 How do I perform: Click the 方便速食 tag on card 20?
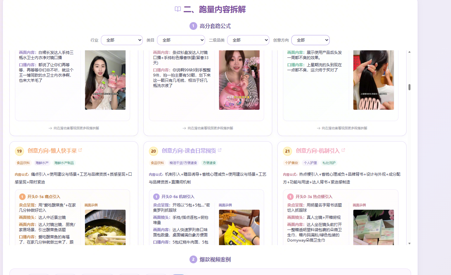coord(209,163)
